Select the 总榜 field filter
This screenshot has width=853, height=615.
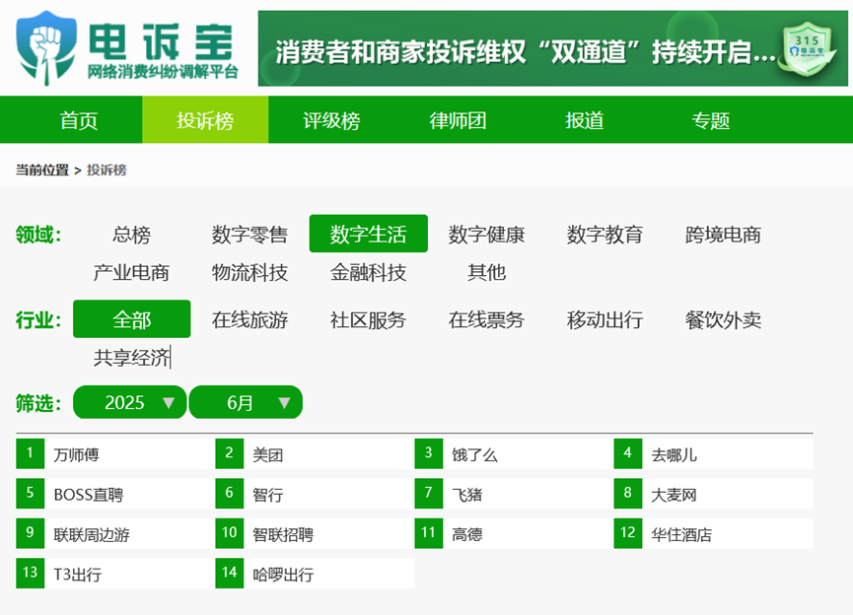tap(132, 235)
